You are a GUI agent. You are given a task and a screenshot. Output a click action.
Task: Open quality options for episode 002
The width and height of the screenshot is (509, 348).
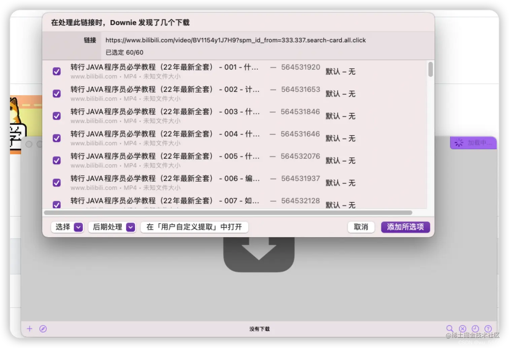click(x=340, y=93)
